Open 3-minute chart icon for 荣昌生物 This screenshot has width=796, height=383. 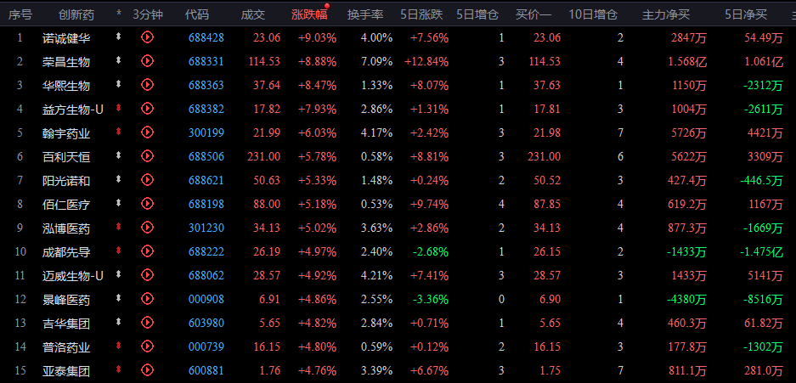tap(147, 61)
